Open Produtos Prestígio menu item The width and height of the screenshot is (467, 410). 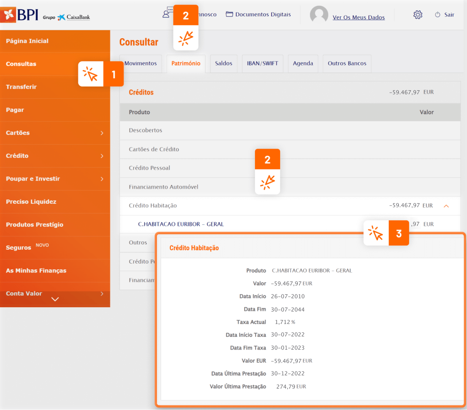tap(55, 225)
